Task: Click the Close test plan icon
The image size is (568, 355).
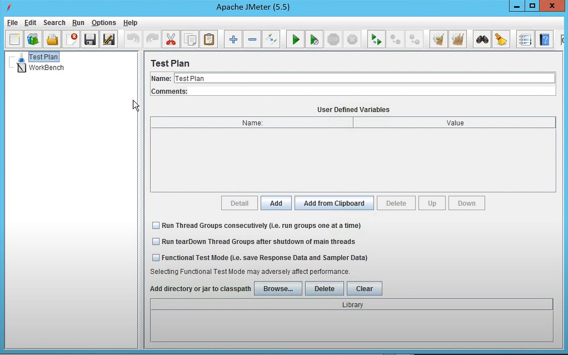Action: pyautogui.click(x=71, y=39)
